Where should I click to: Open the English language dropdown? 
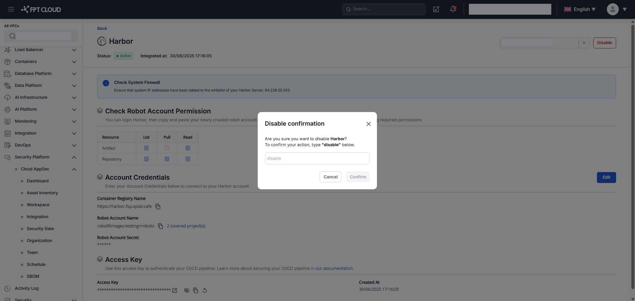[x=580, y=9]
